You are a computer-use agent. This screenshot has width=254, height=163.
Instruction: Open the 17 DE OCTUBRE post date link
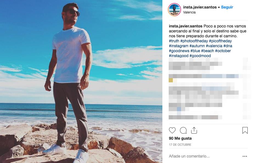(x=180, y=145)
